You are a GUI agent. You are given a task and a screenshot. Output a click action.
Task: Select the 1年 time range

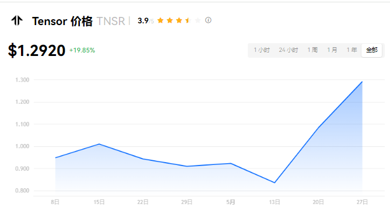tap(352, 50)
